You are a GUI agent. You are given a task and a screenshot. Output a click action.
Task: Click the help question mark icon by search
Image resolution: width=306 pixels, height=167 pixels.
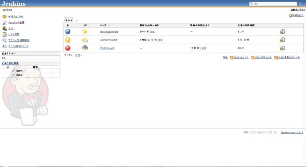tap(299, 4)
